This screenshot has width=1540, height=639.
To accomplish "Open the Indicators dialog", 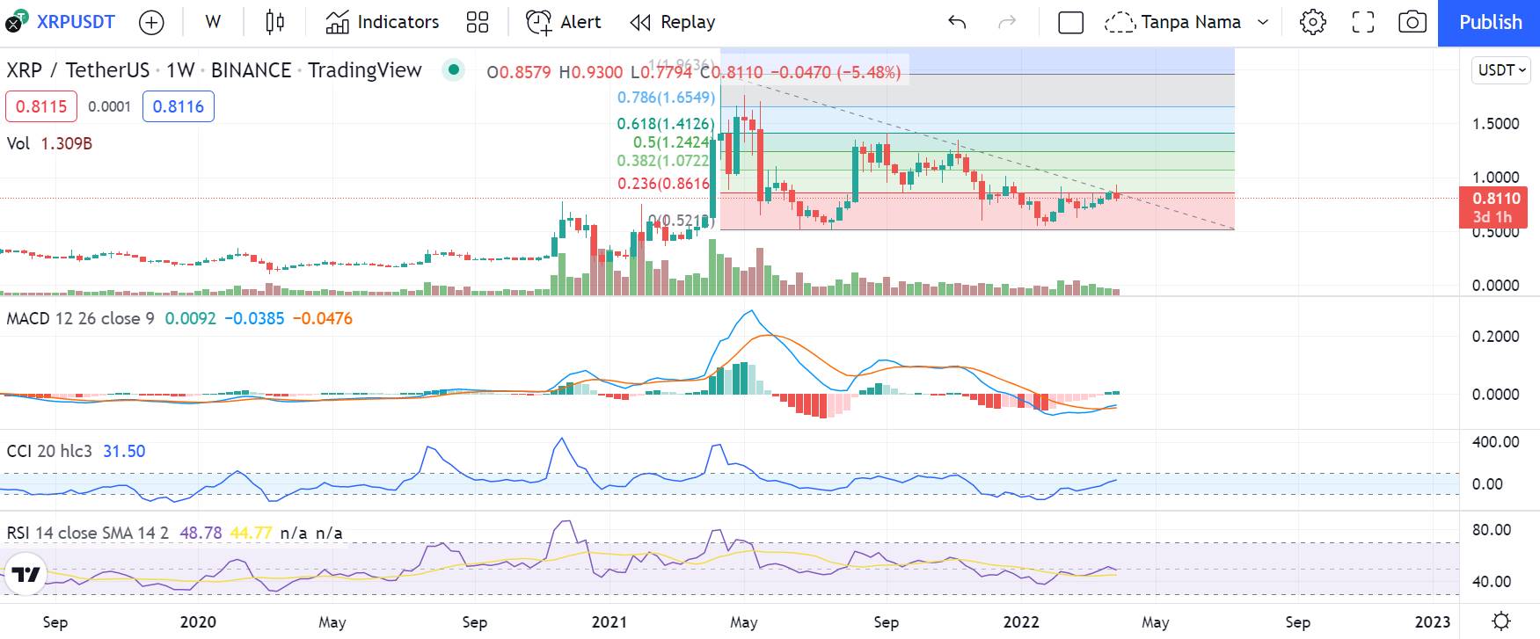I will (382, 22).
